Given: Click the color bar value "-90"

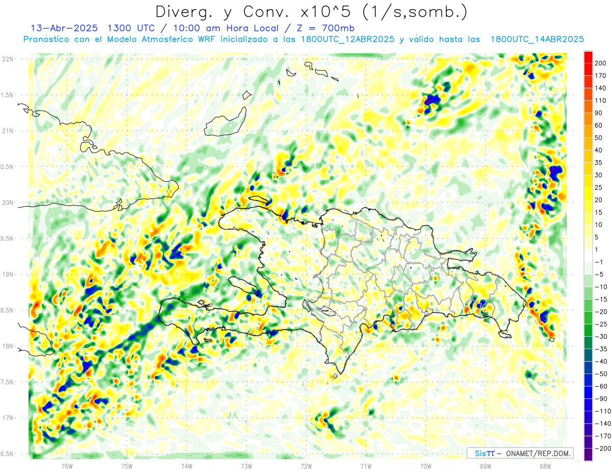Looking at the screenshot, I should (x=600, y=399).
